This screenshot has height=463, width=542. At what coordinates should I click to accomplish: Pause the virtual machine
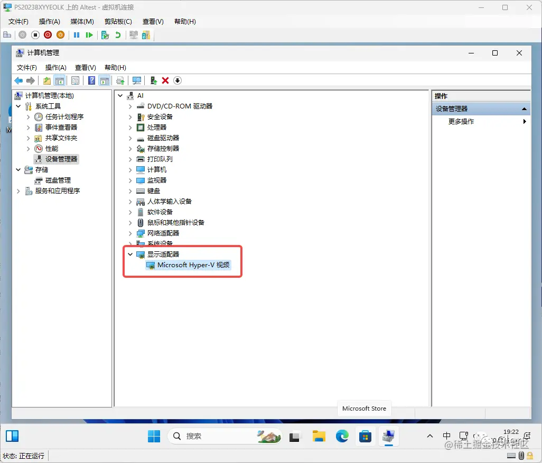[x=77, y=35]
